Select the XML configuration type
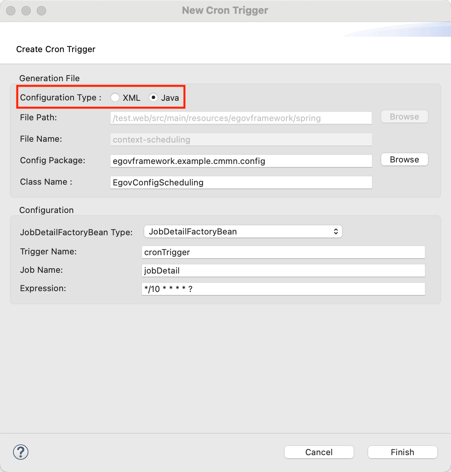Screen dimensions: 451x472 point(115,98)
